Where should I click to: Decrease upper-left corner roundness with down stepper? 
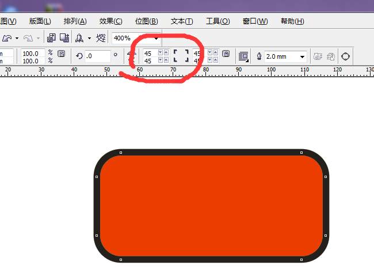[161, 52]
